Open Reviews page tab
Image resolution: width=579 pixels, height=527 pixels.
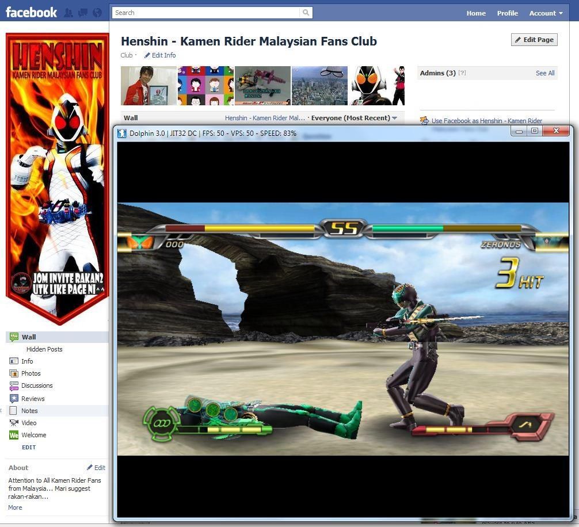(x=33, y=399)
